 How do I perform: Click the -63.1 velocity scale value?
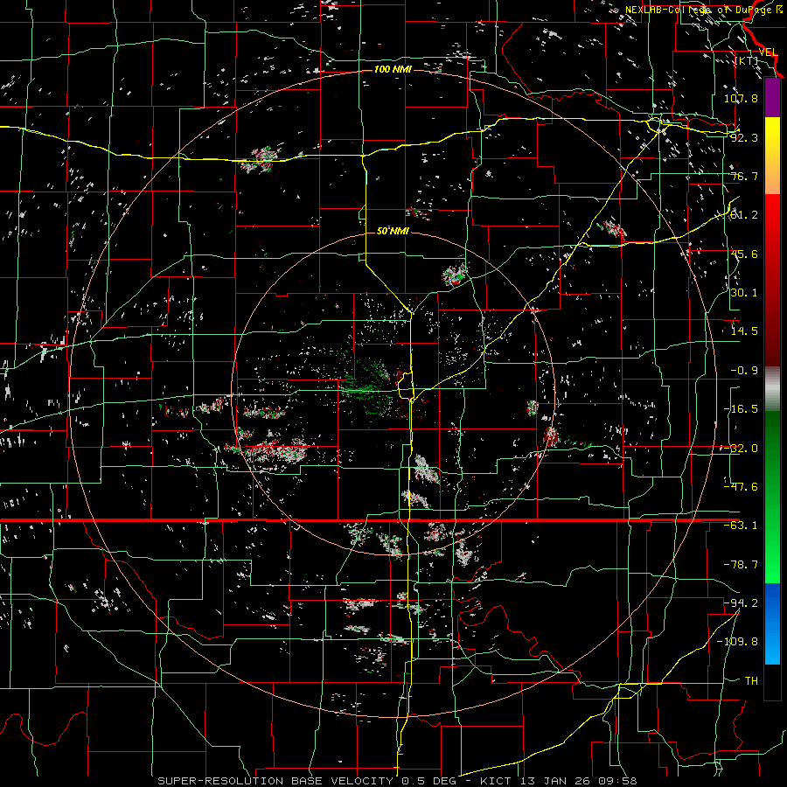741,526
